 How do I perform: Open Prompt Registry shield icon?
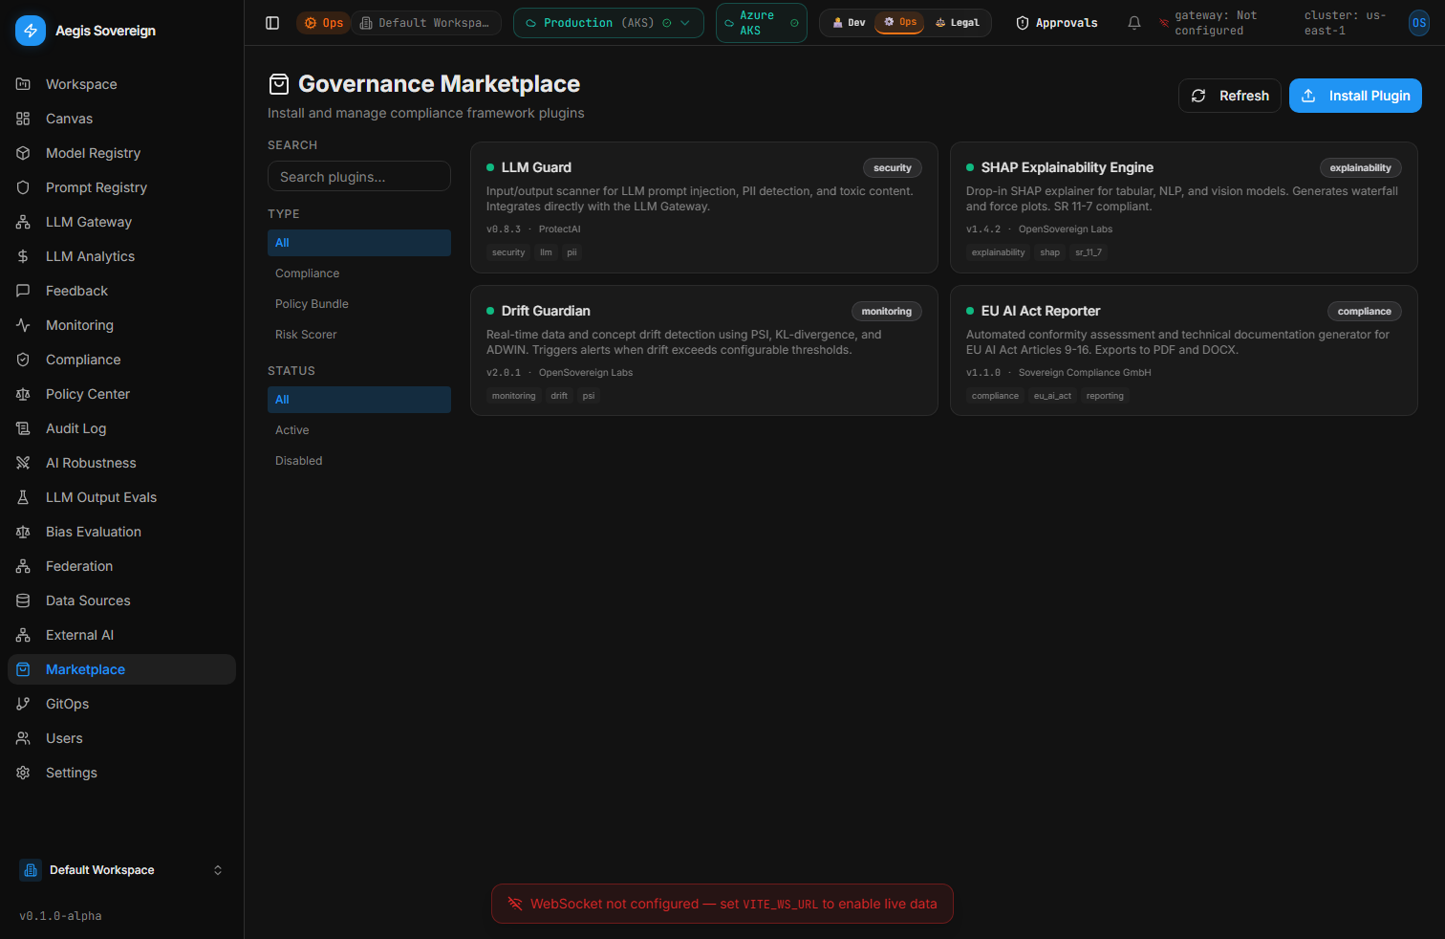[23, 187]
